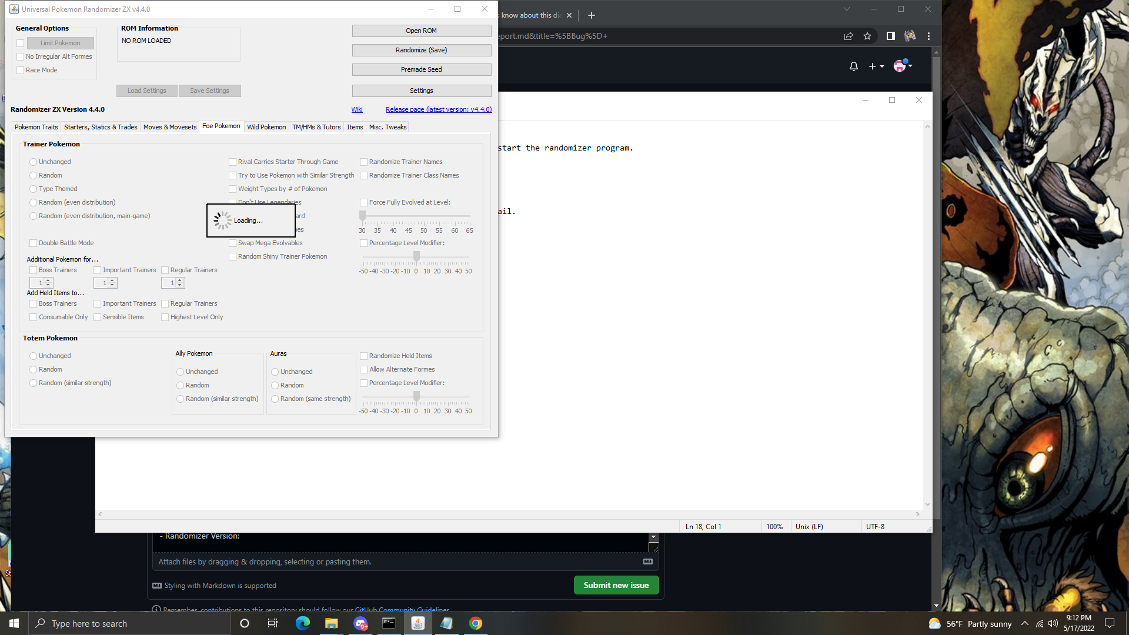
Task: Check No Irregular Alt Formes
Action: click(x=21, y=57)
